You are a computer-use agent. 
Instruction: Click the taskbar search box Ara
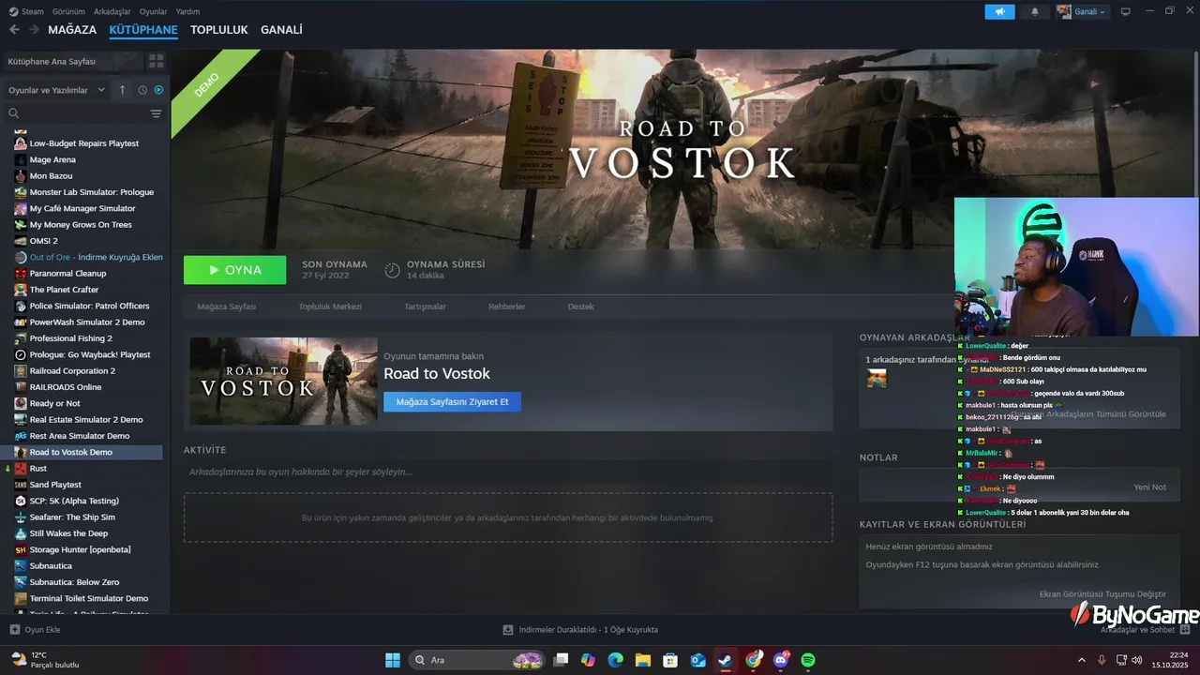coord(477,660)
